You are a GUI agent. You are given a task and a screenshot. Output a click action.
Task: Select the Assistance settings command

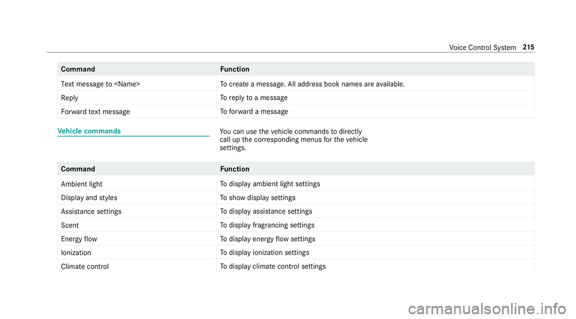[91, 212]
